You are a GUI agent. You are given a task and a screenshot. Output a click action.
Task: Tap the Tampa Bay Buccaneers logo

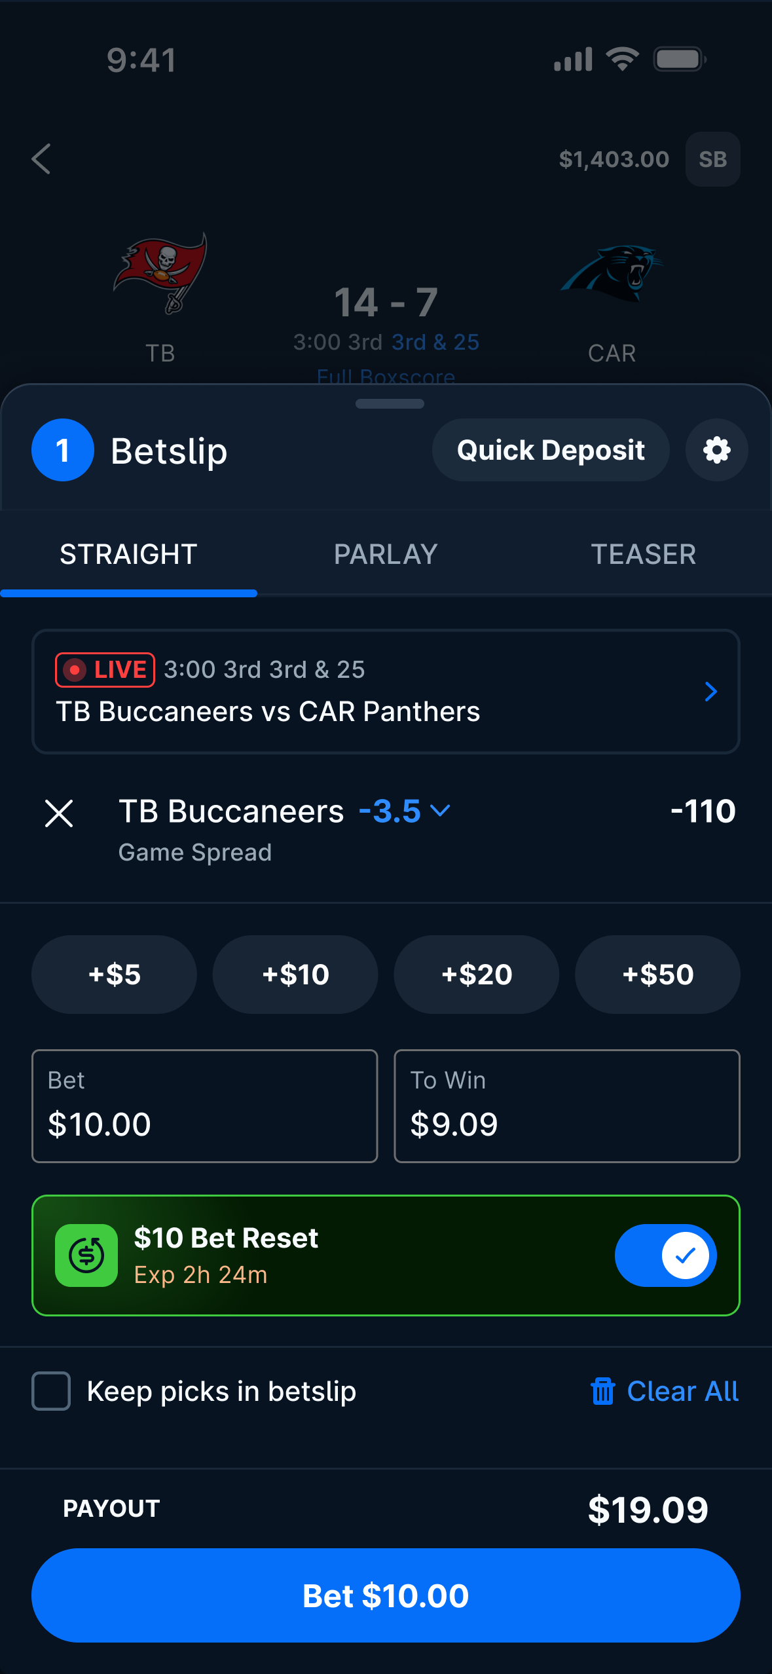[160, 272]
